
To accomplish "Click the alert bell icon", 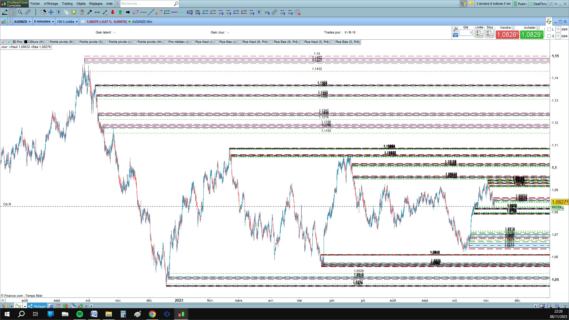I will (x=74, y=12).
